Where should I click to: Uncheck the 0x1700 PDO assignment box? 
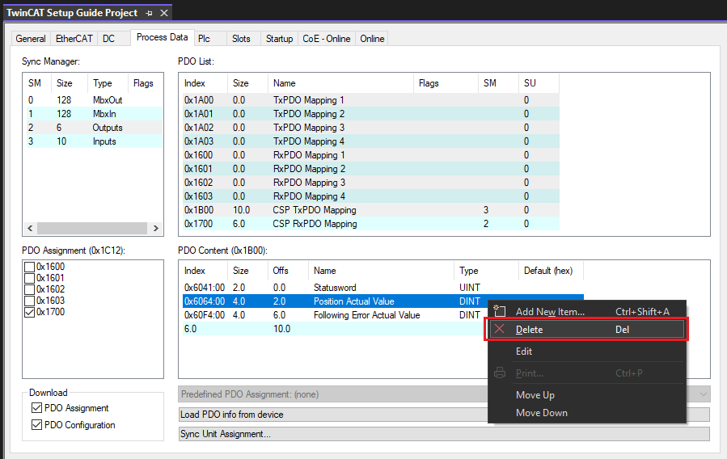coord(29,312)
